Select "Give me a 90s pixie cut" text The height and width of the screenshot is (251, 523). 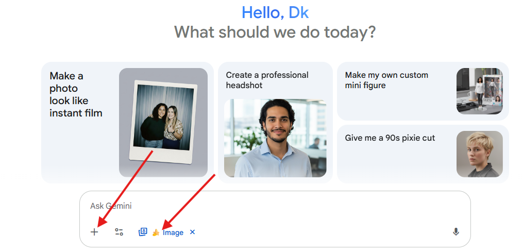click(390, 138)
